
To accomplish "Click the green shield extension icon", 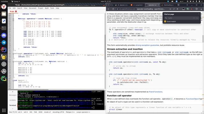I will click(188, 9).
